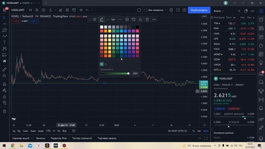Image resolution: width=265 pixels, height=149 pixels.
Task: Open the icons drawing tool
Action: point(5,61)
